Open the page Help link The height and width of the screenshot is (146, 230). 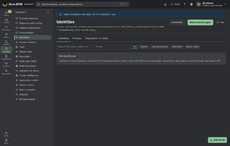click(220, 22)
